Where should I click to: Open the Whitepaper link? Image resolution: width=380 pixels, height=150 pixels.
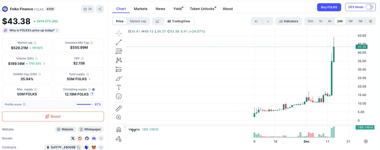(x=90, y=129)
